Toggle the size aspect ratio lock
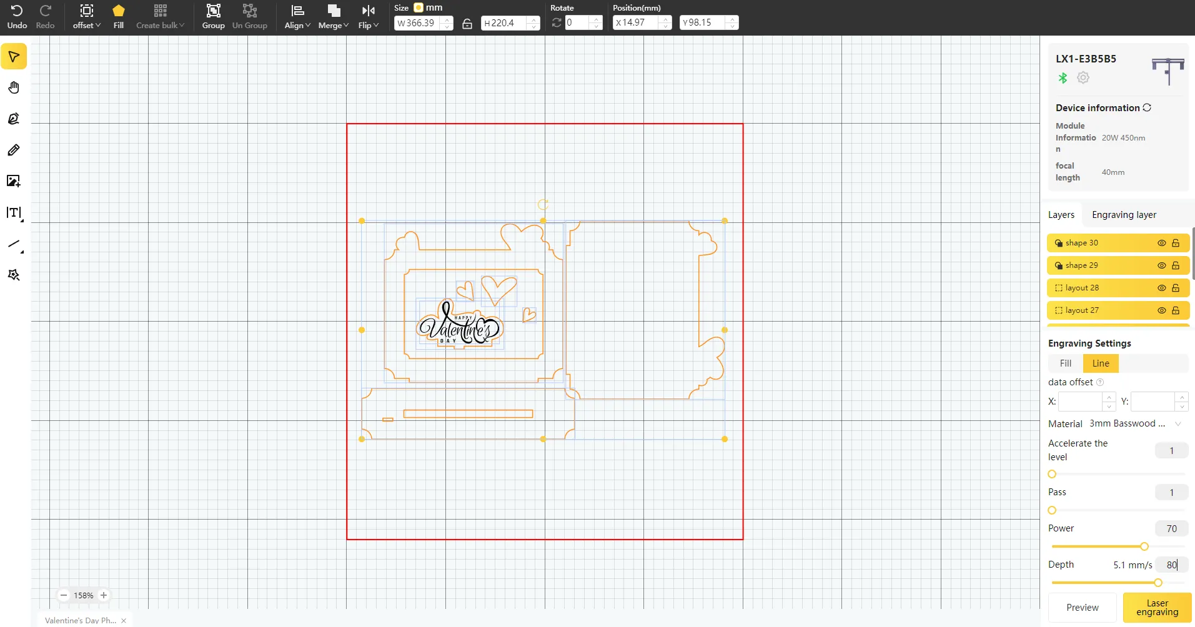The height and width of the screenshot is (627, 1195). 467,24
